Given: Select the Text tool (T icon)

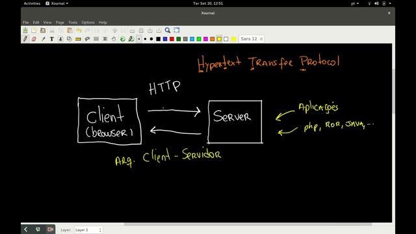Looking at the screenshot, I should click(x=52, y=39).
